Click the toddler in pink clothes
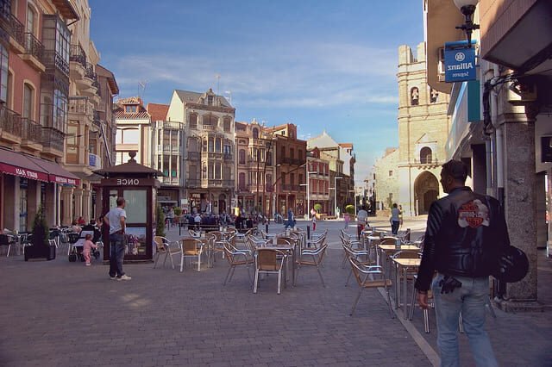This screenshot has width=552, height=367. click(87, 250)
